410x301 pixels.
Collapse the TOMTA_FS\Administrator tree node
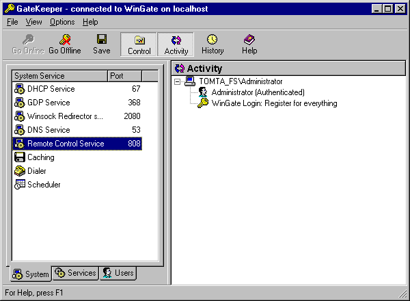pyautogui.click(x=177, y=81)
